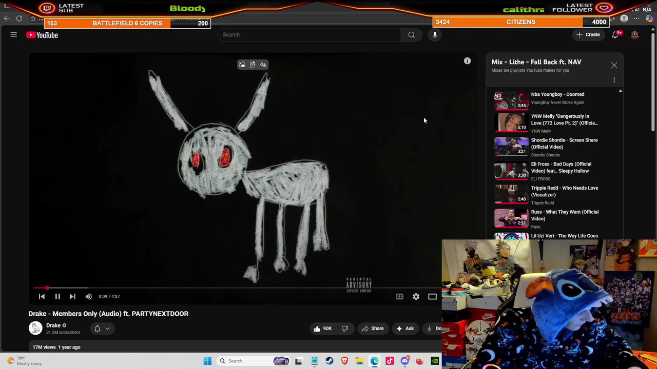Go to the YouTube home logo
Image resolution: width=657 pixels, height=369 pixels.
pyautogui.click(x=42, y=35)
